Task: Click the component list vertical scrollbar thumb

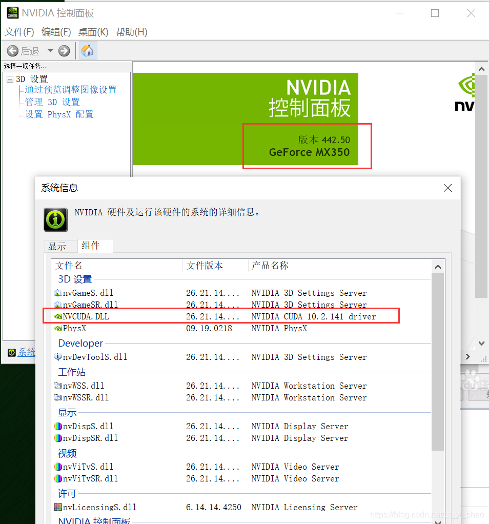Action: tap(438, 361)
